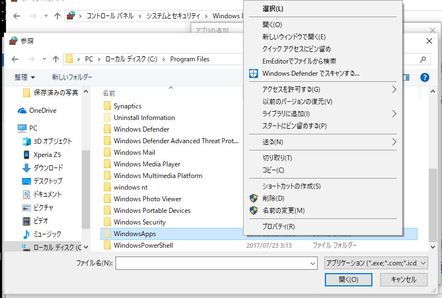Go up one level in Control Panel window
The height and width of the screenshot is (298, 442).
(x=57, y=16)
